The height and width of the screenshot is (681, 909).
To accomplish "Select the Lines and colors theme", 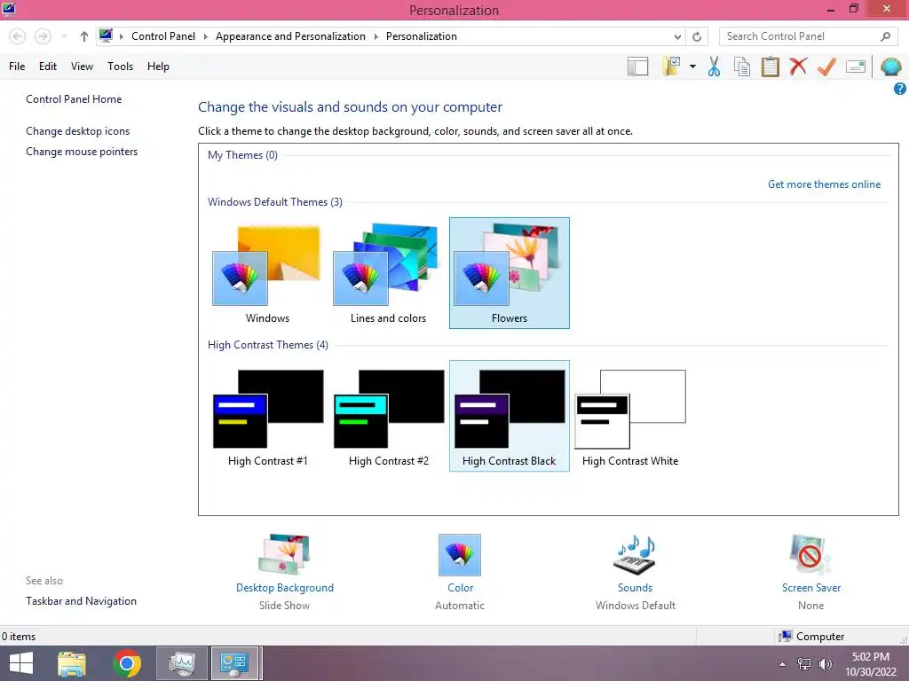I will (x=389, y=273).
